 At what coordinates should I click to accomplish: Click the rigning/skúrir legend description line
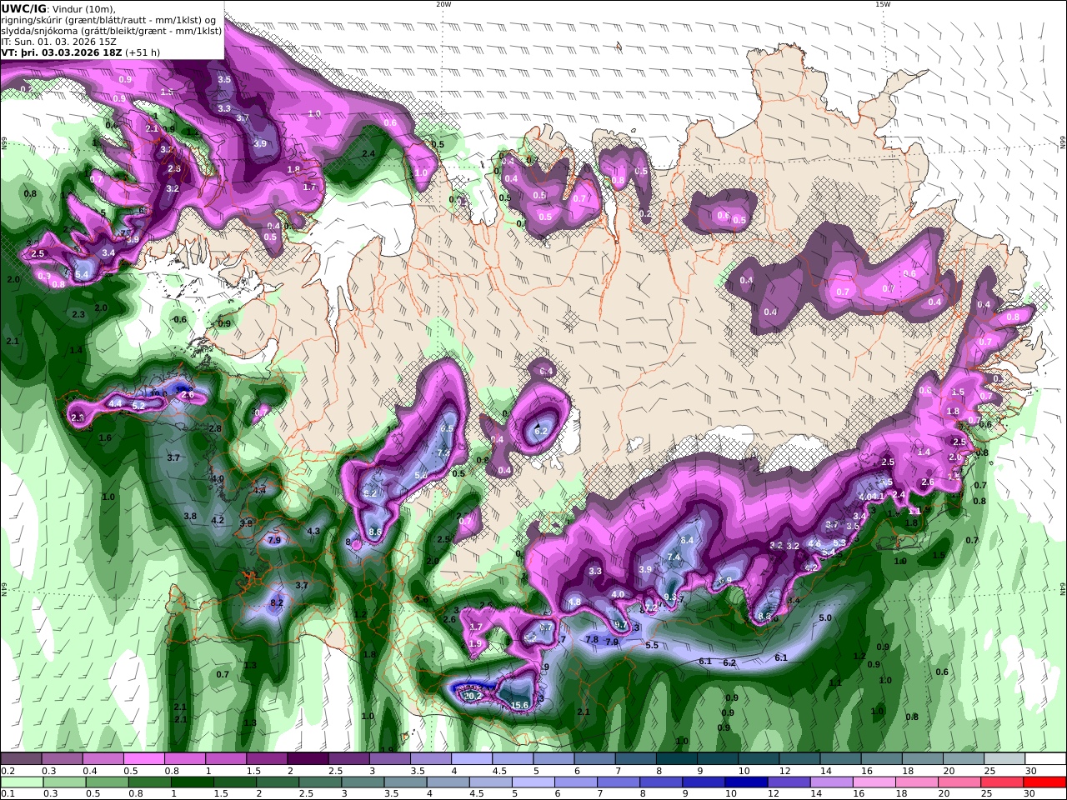[x=110, y=19]
